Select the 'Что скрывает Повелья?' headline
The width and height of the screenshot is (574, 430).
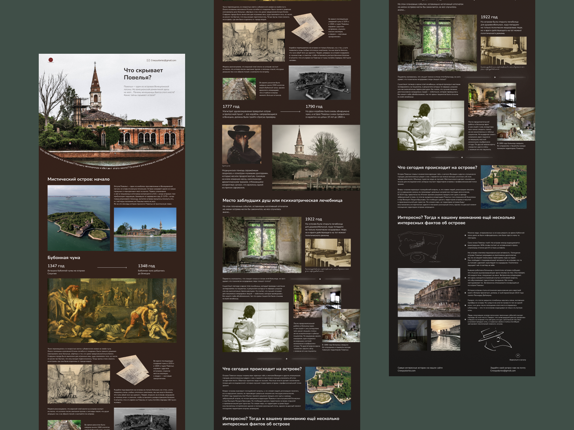coord(143,73)
